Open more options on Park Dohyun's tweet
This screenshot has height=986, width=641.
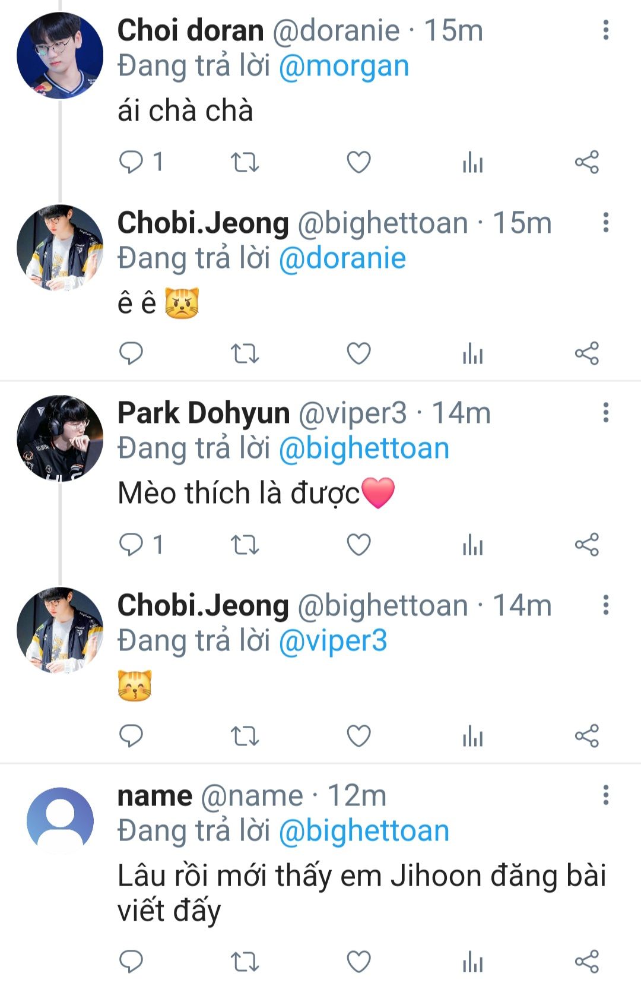click(605, 412)
